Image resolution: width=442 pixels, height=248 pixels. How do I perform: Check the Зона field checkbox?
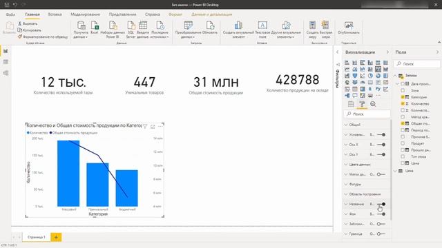click(x=403, y=90)
